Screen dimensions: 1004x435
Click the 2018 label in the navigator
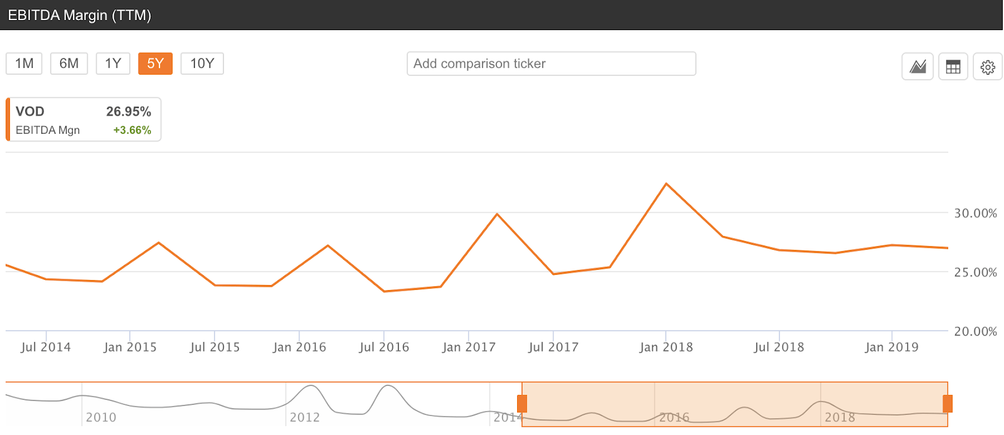coord(840,417)
